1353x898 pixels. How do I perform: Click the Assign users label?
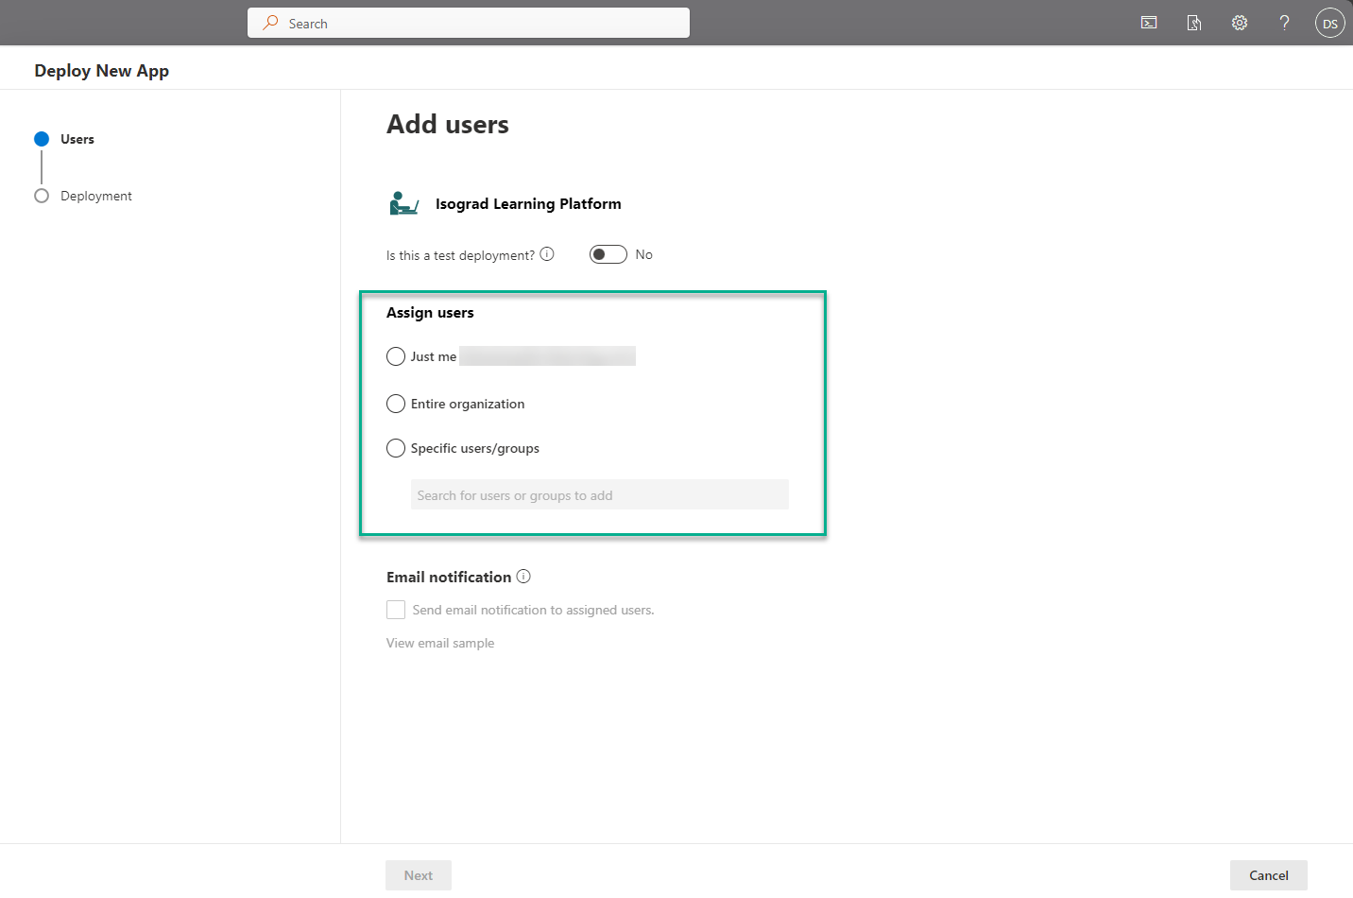(x=430, y=313)
